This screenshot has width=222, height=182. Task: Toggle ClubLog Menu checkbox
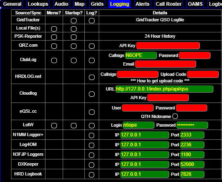pos(54,61)
